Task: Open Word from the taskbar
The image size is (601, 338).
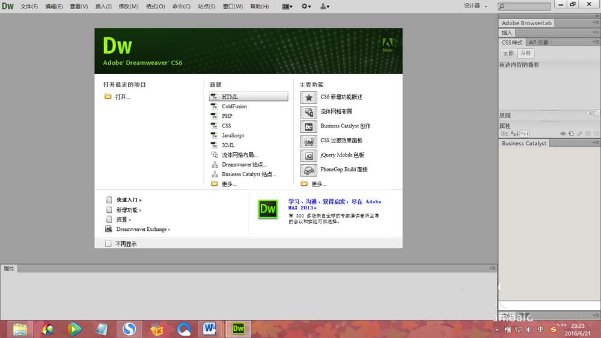Action: pyautogui.click(x=209, y=329)
